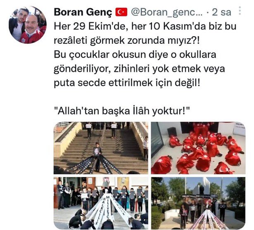Click the line "puta secde ettirilmek için değil!"
This screenshot has height=230, width=254.
click(x=127, y=83)
